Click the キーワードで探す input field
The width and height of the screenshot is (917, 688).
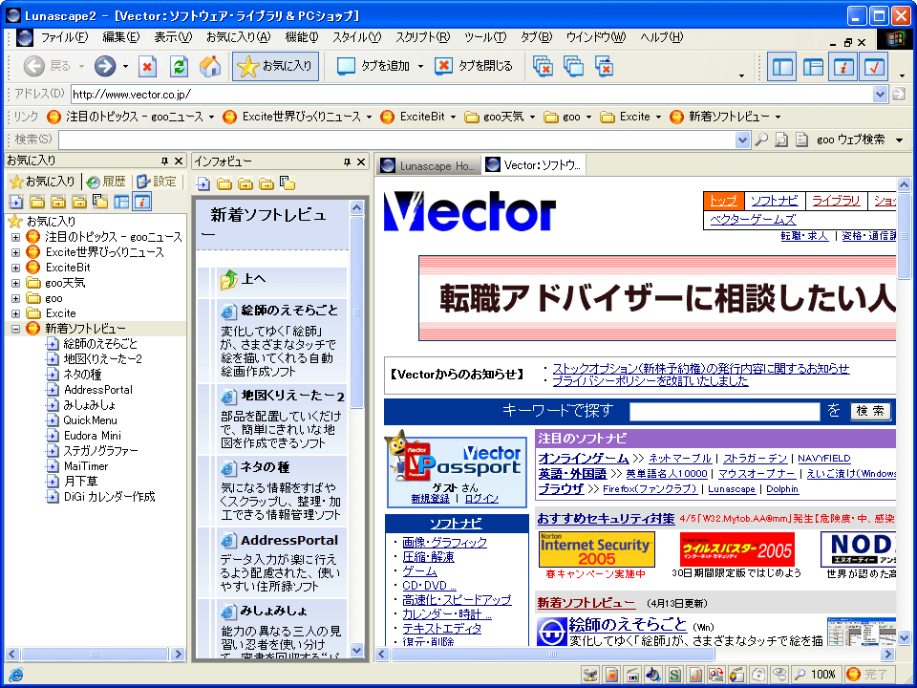[x=725, y=412]
